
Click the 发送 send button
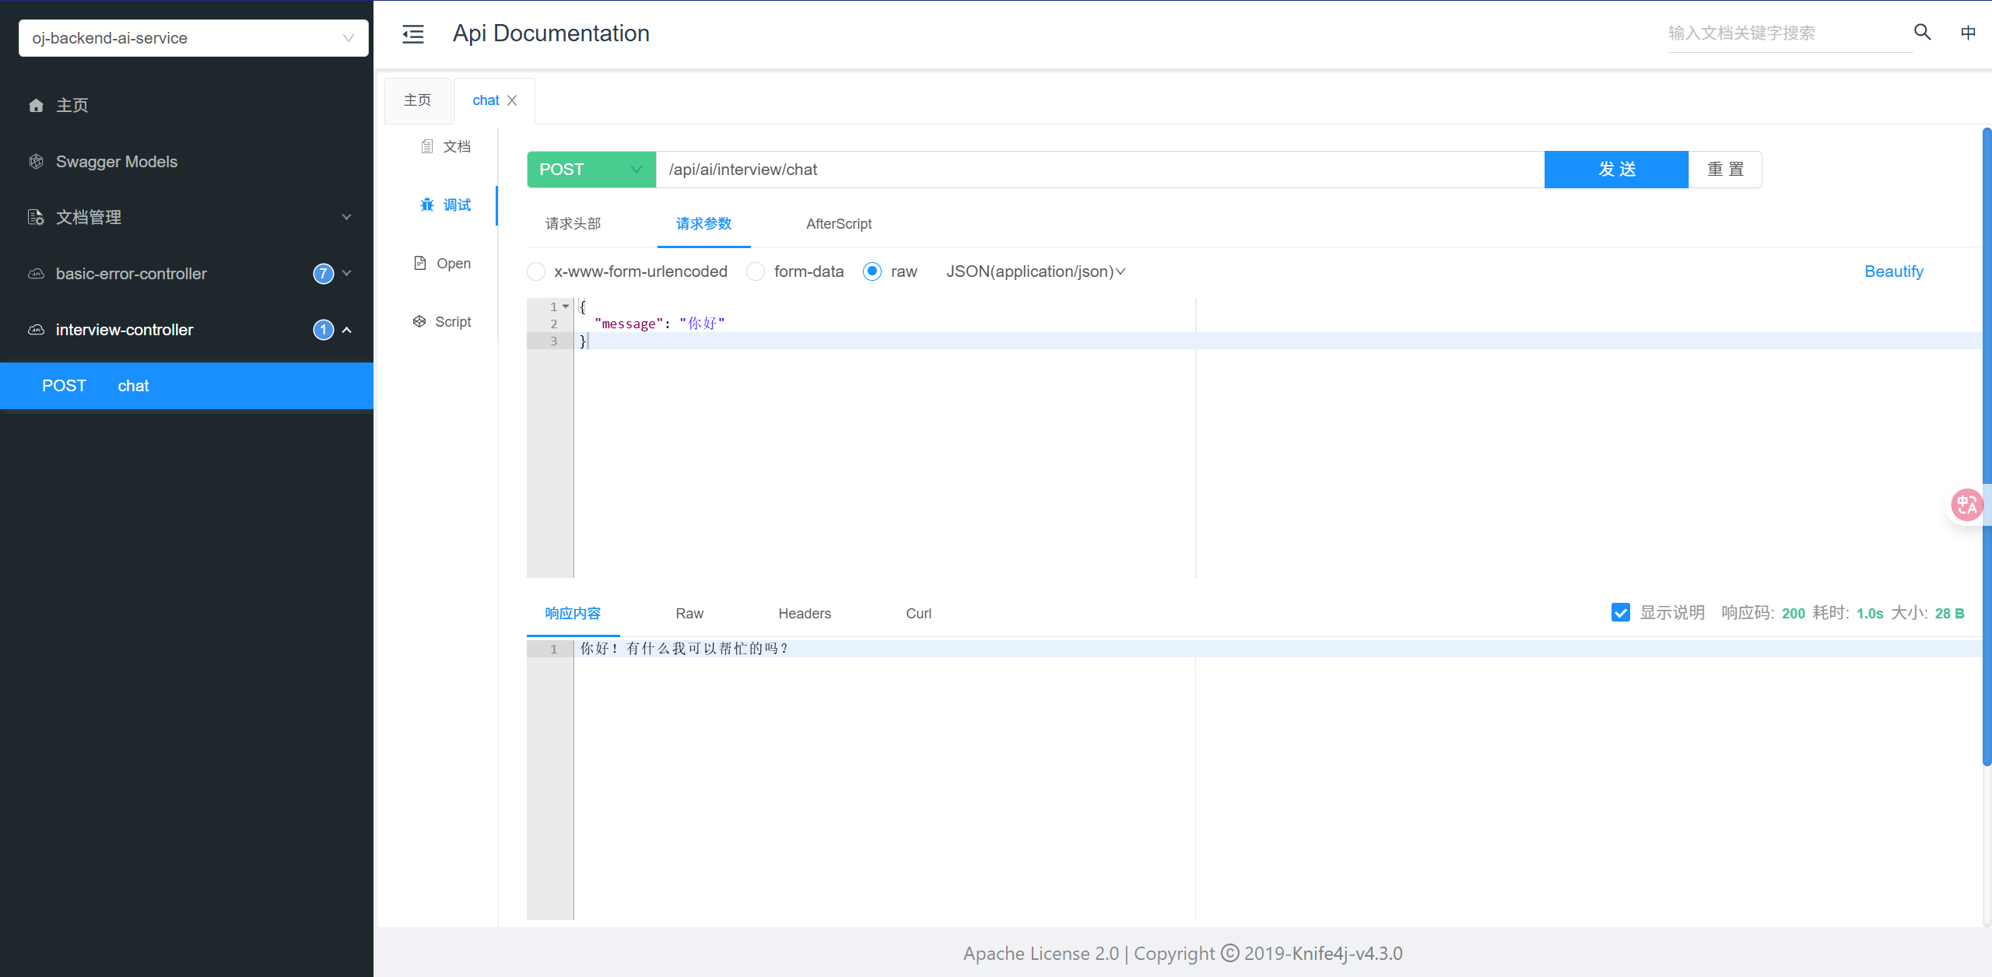click(x=1616, y=170)
